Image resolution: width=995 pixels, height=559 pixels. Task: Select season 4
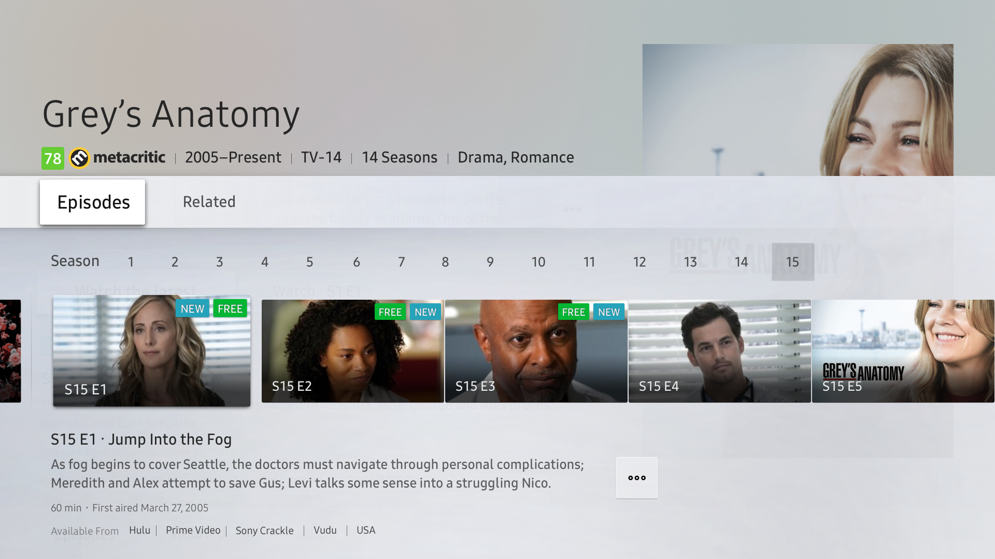(264, 262)
